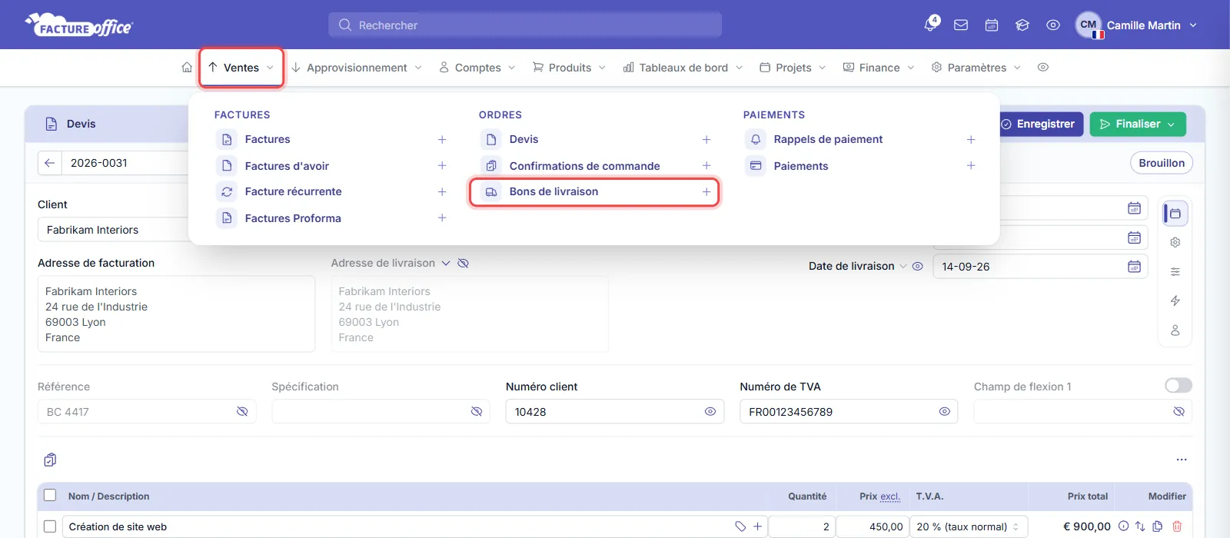Expand the Date de livraison label chevron
The image size is (1230, 538).
click(x=903, y=267)
